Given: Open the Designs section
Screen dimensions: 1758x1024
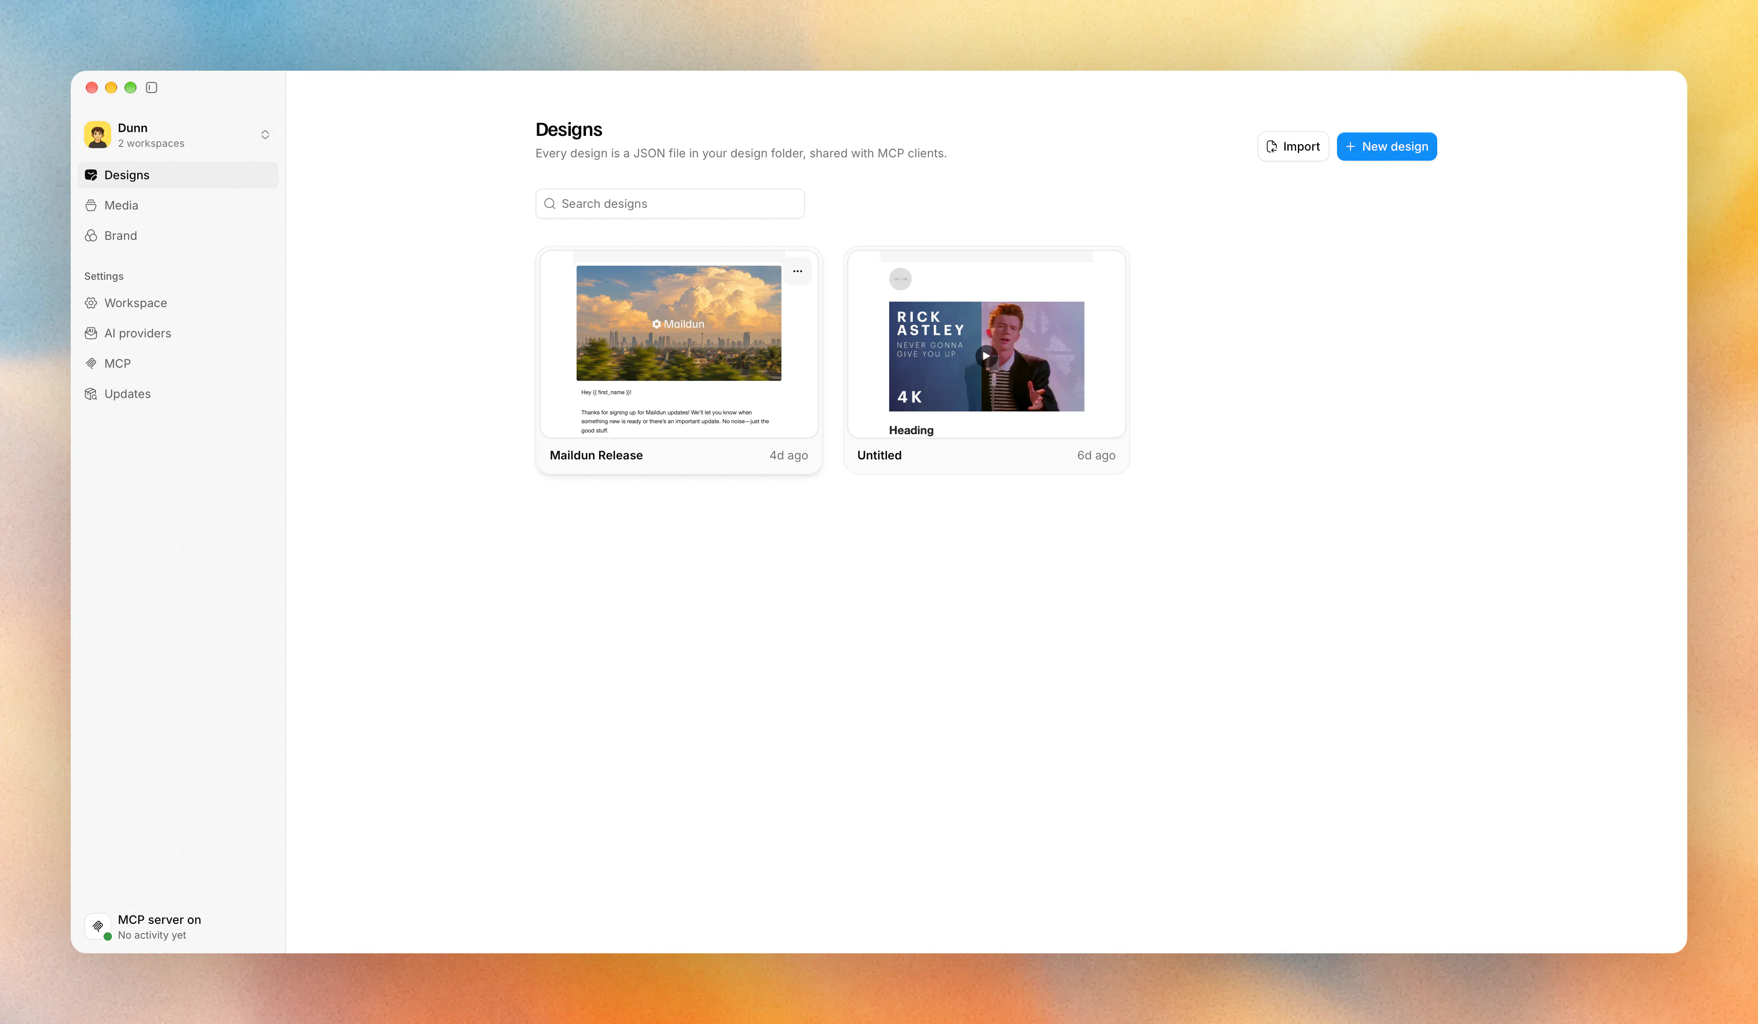Looking at the screenshot, I should (x=178, y=175).
